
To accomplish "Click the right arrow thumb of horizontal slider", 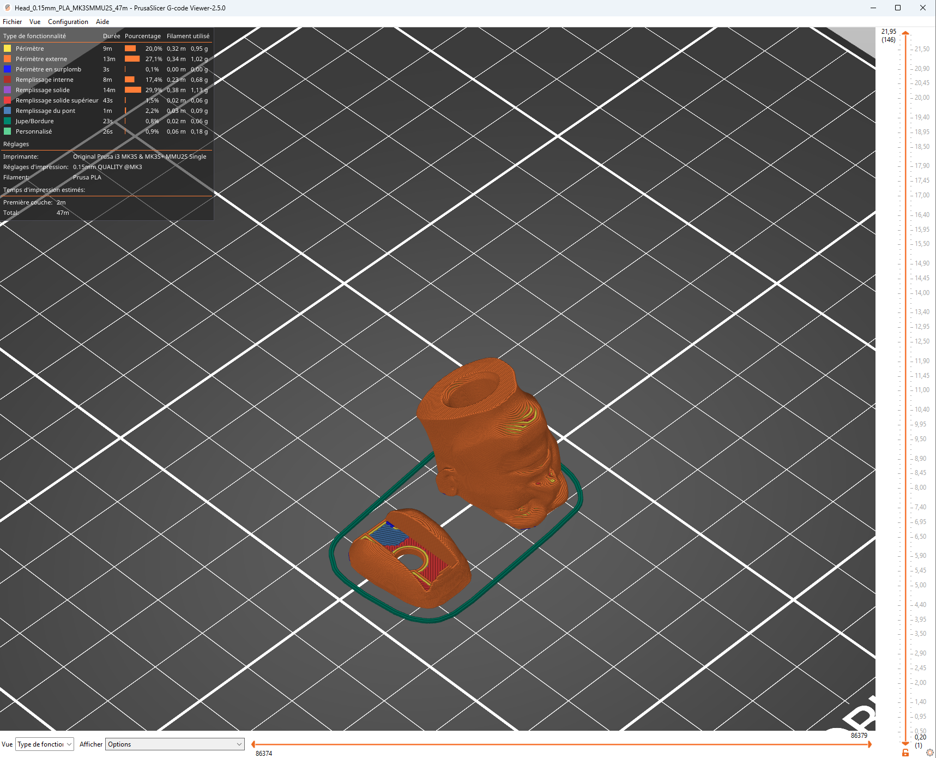I will click(x=869, y=744).
